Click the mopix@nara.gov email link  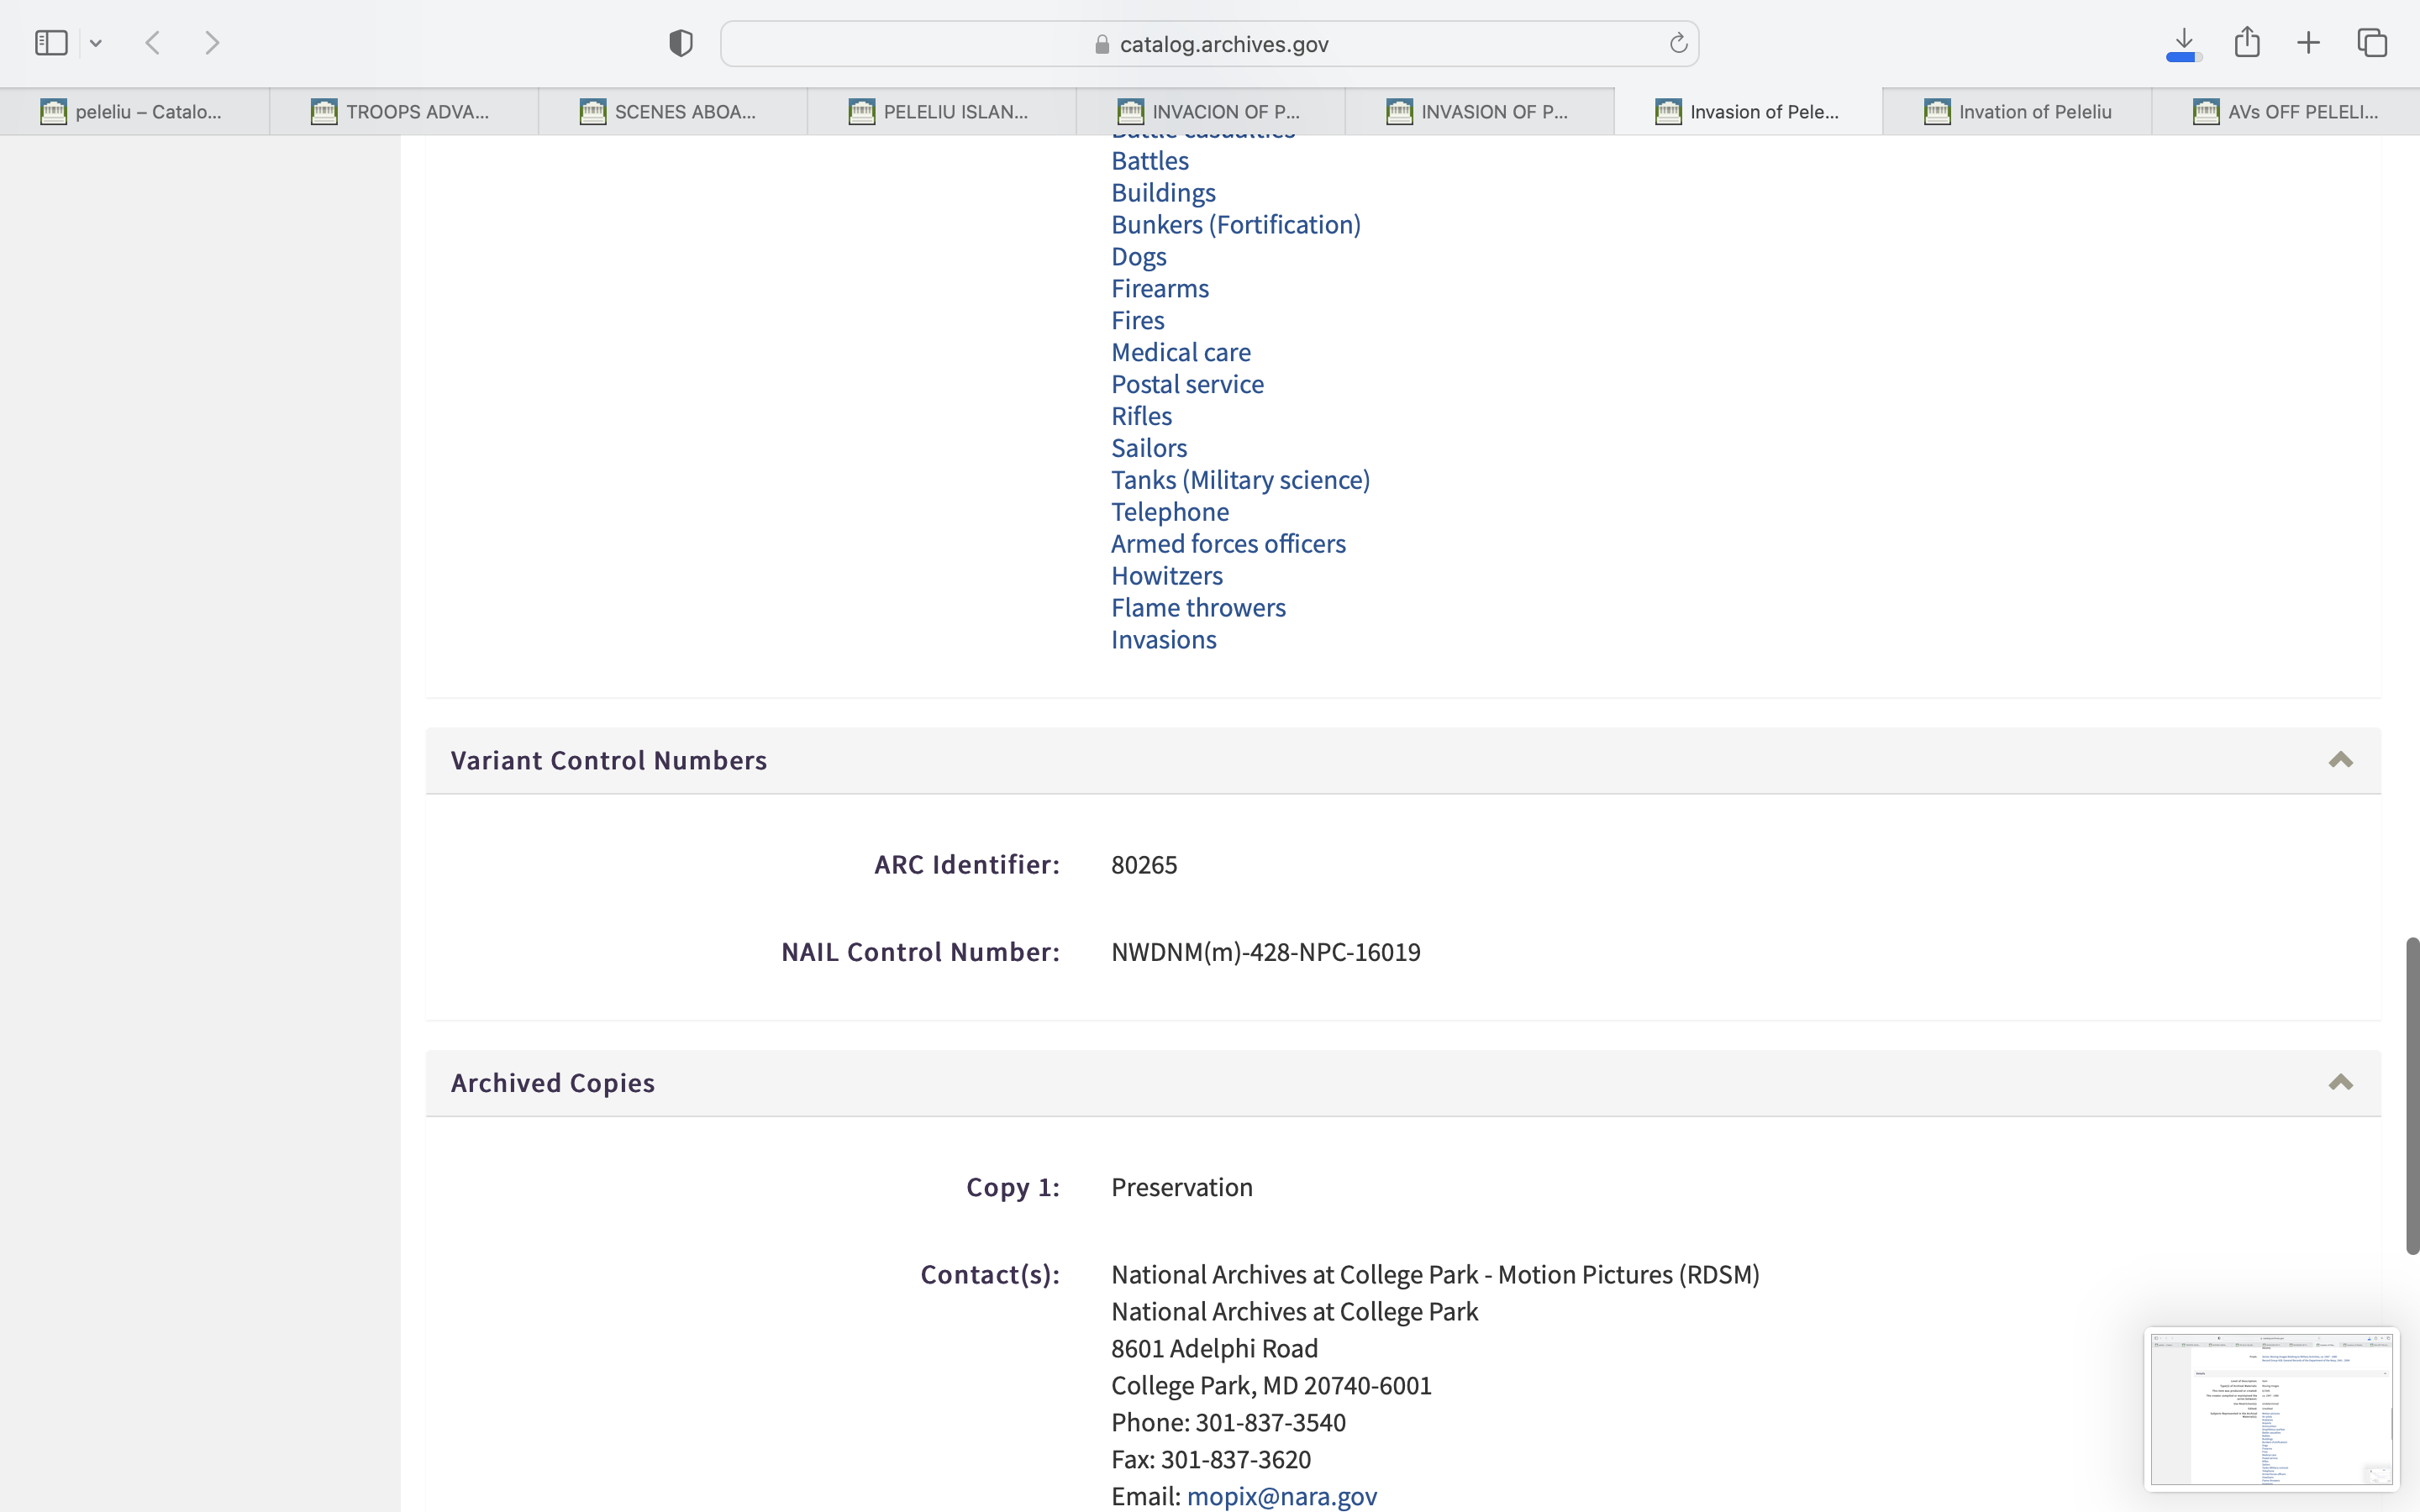click(1281, 1496)
